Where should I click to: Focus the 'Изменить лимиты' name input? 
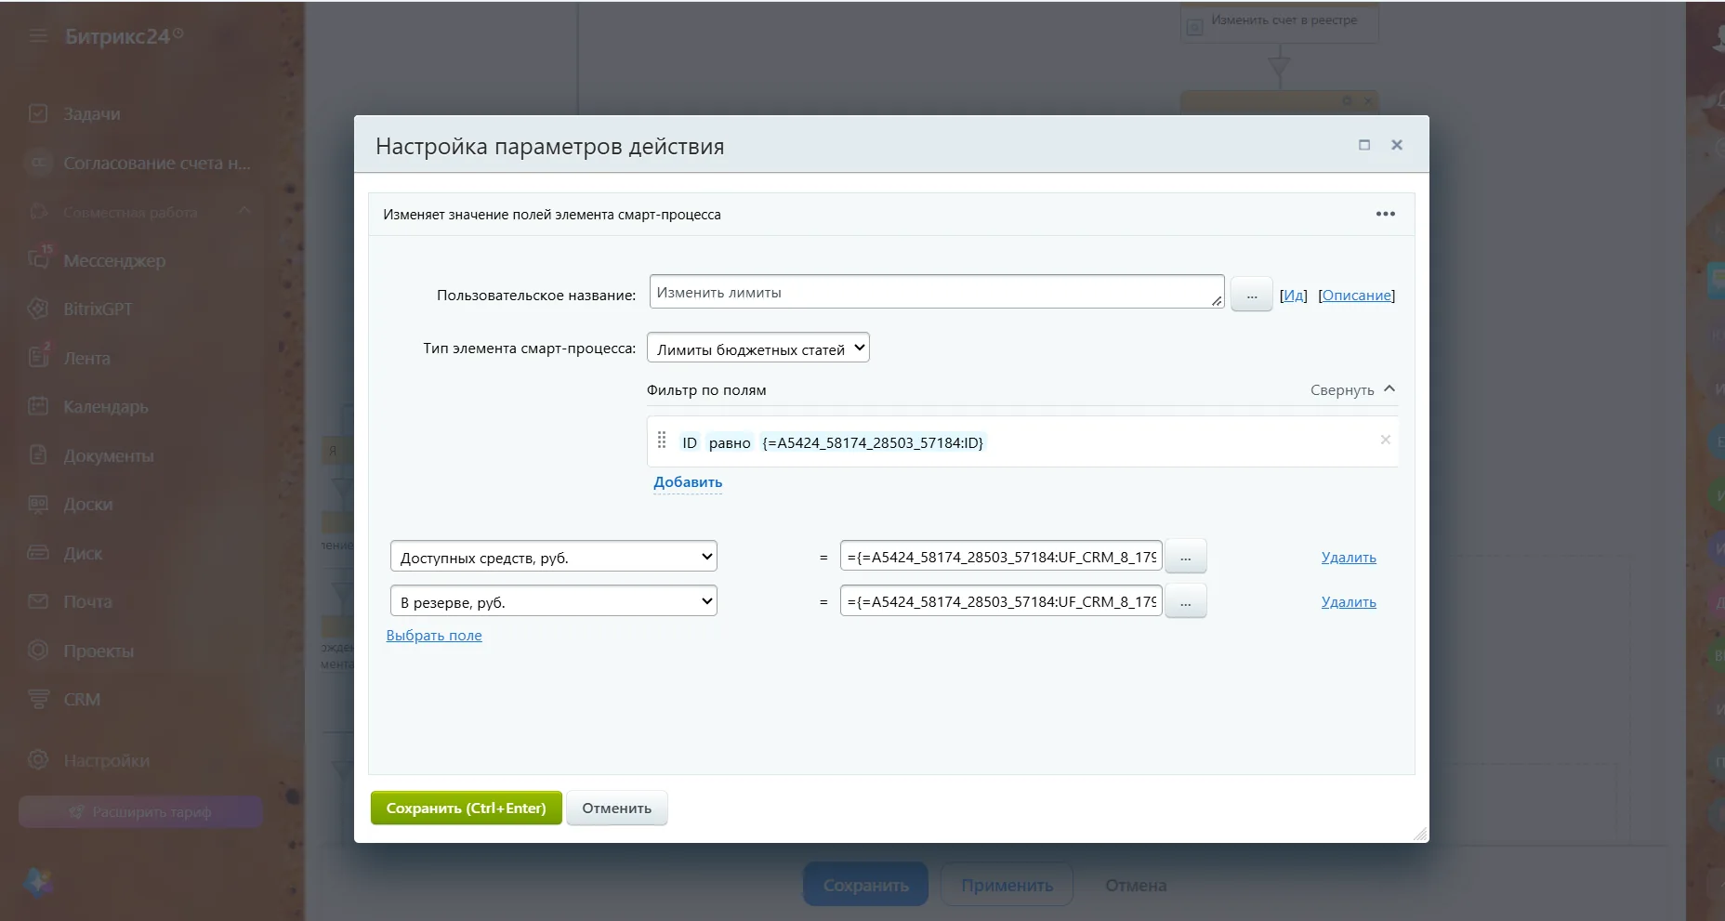937,292
